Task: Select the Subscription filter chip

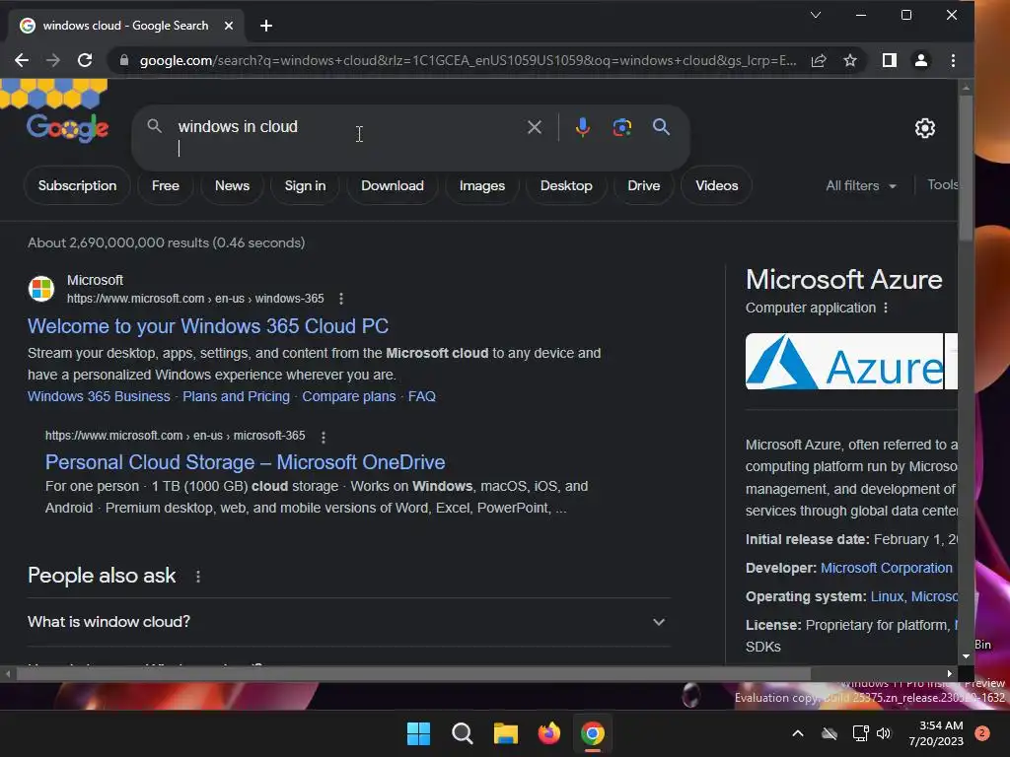Action: point(77,186)
